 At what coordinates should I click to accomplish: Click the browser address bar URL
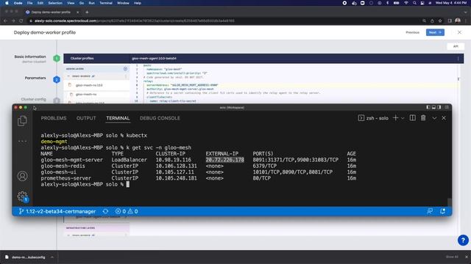coord(134,21)
